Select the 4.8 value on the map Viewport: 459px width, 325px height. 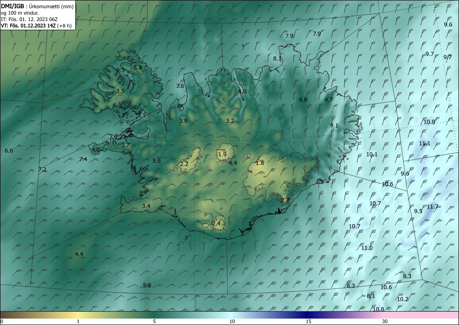[303, 99]
